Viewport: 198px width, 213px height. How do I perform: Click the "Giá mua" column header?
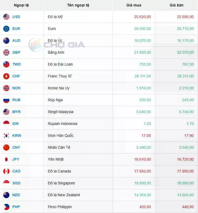134,5
